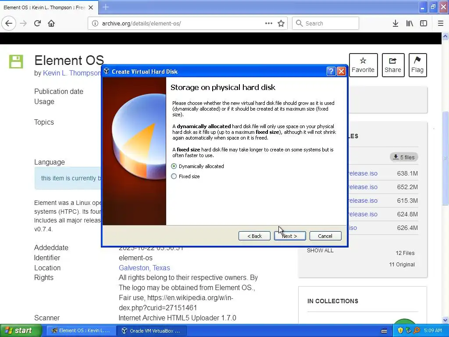Click the Firefox Search box

326,23
